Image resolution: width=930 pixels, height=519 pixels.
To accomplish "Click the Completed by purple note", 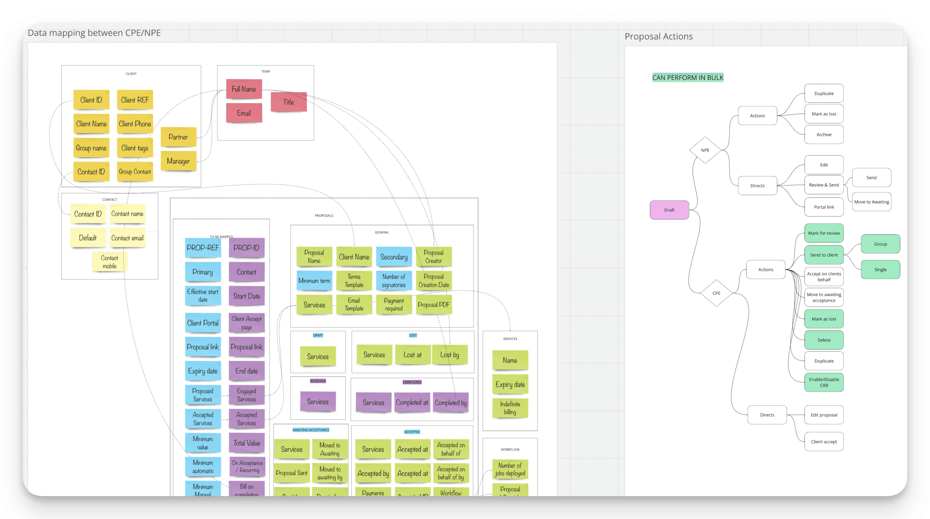I will (450, 402).
